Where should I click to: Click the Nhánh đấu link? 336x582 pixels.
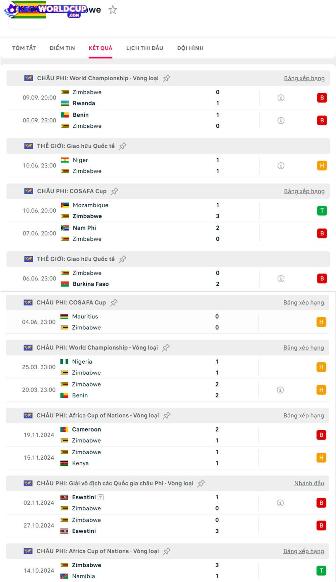tap(309, 483)
